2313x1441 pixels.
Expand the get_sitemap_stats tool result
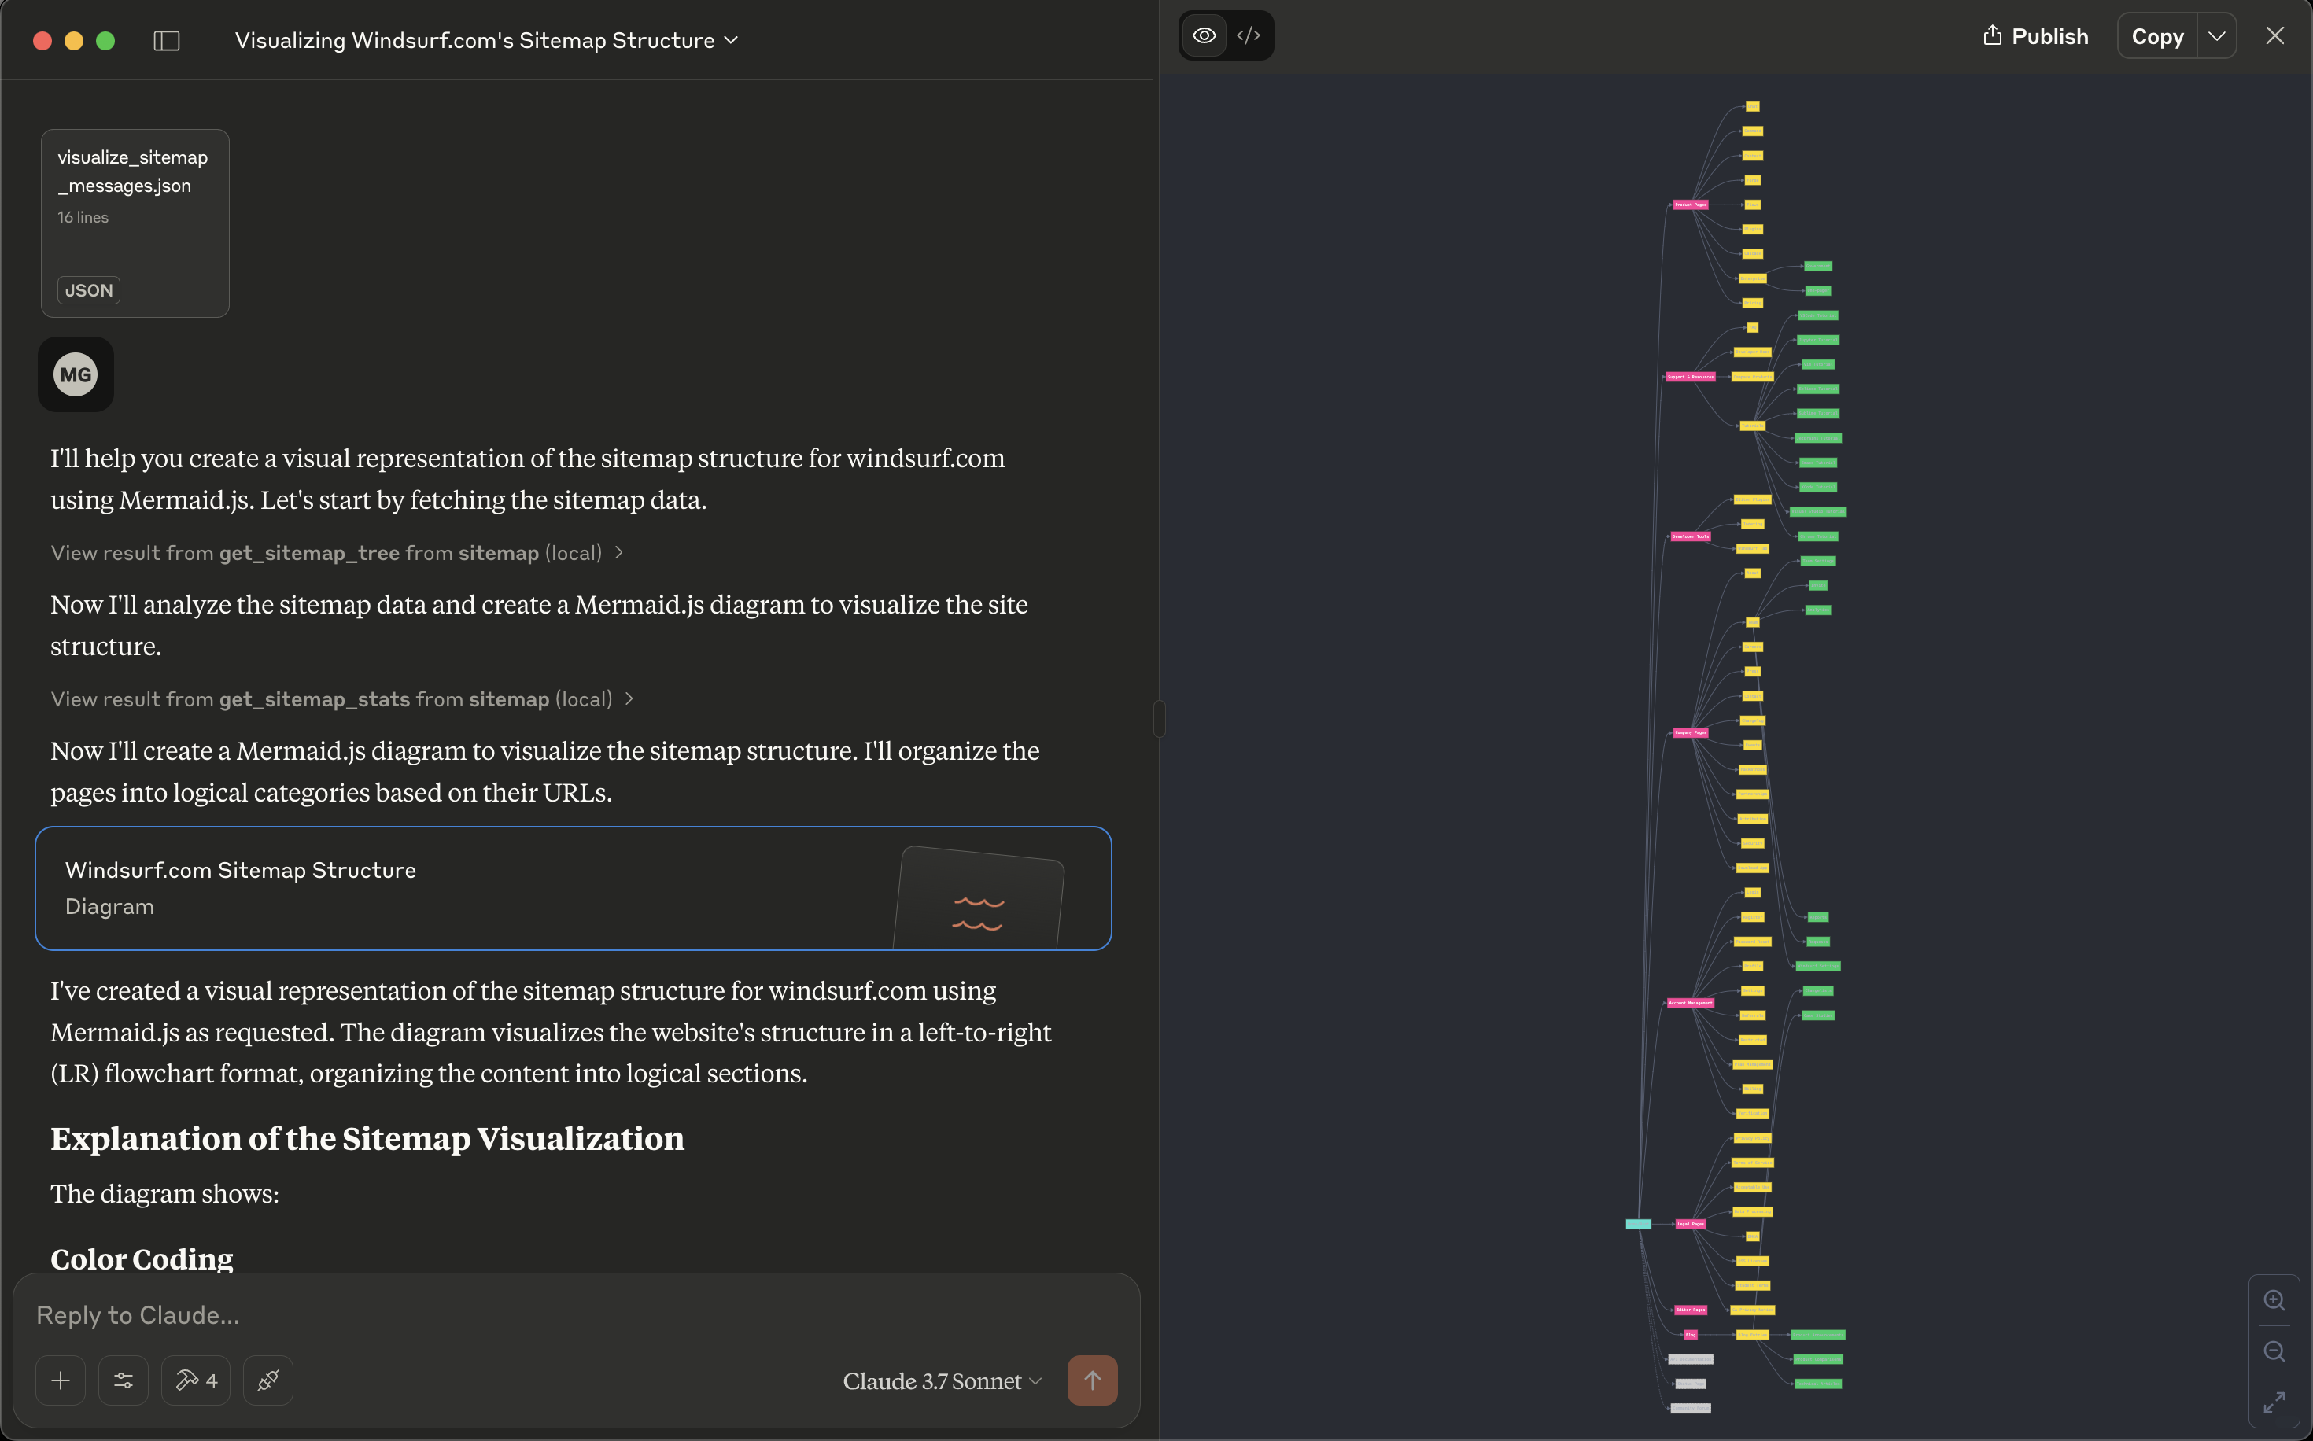coord(342,699)
